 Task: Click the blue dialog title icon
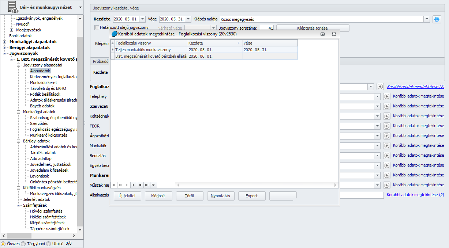(x=115, y=34)
